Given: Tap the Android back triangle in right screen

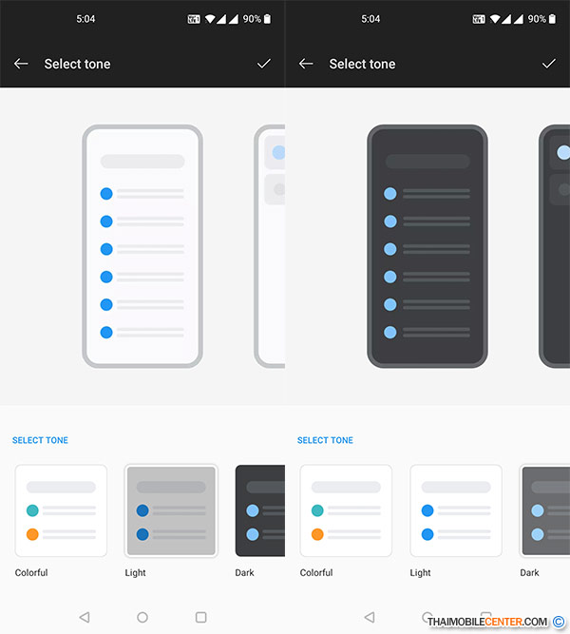Looking at the screenshot, I should 370,617.
